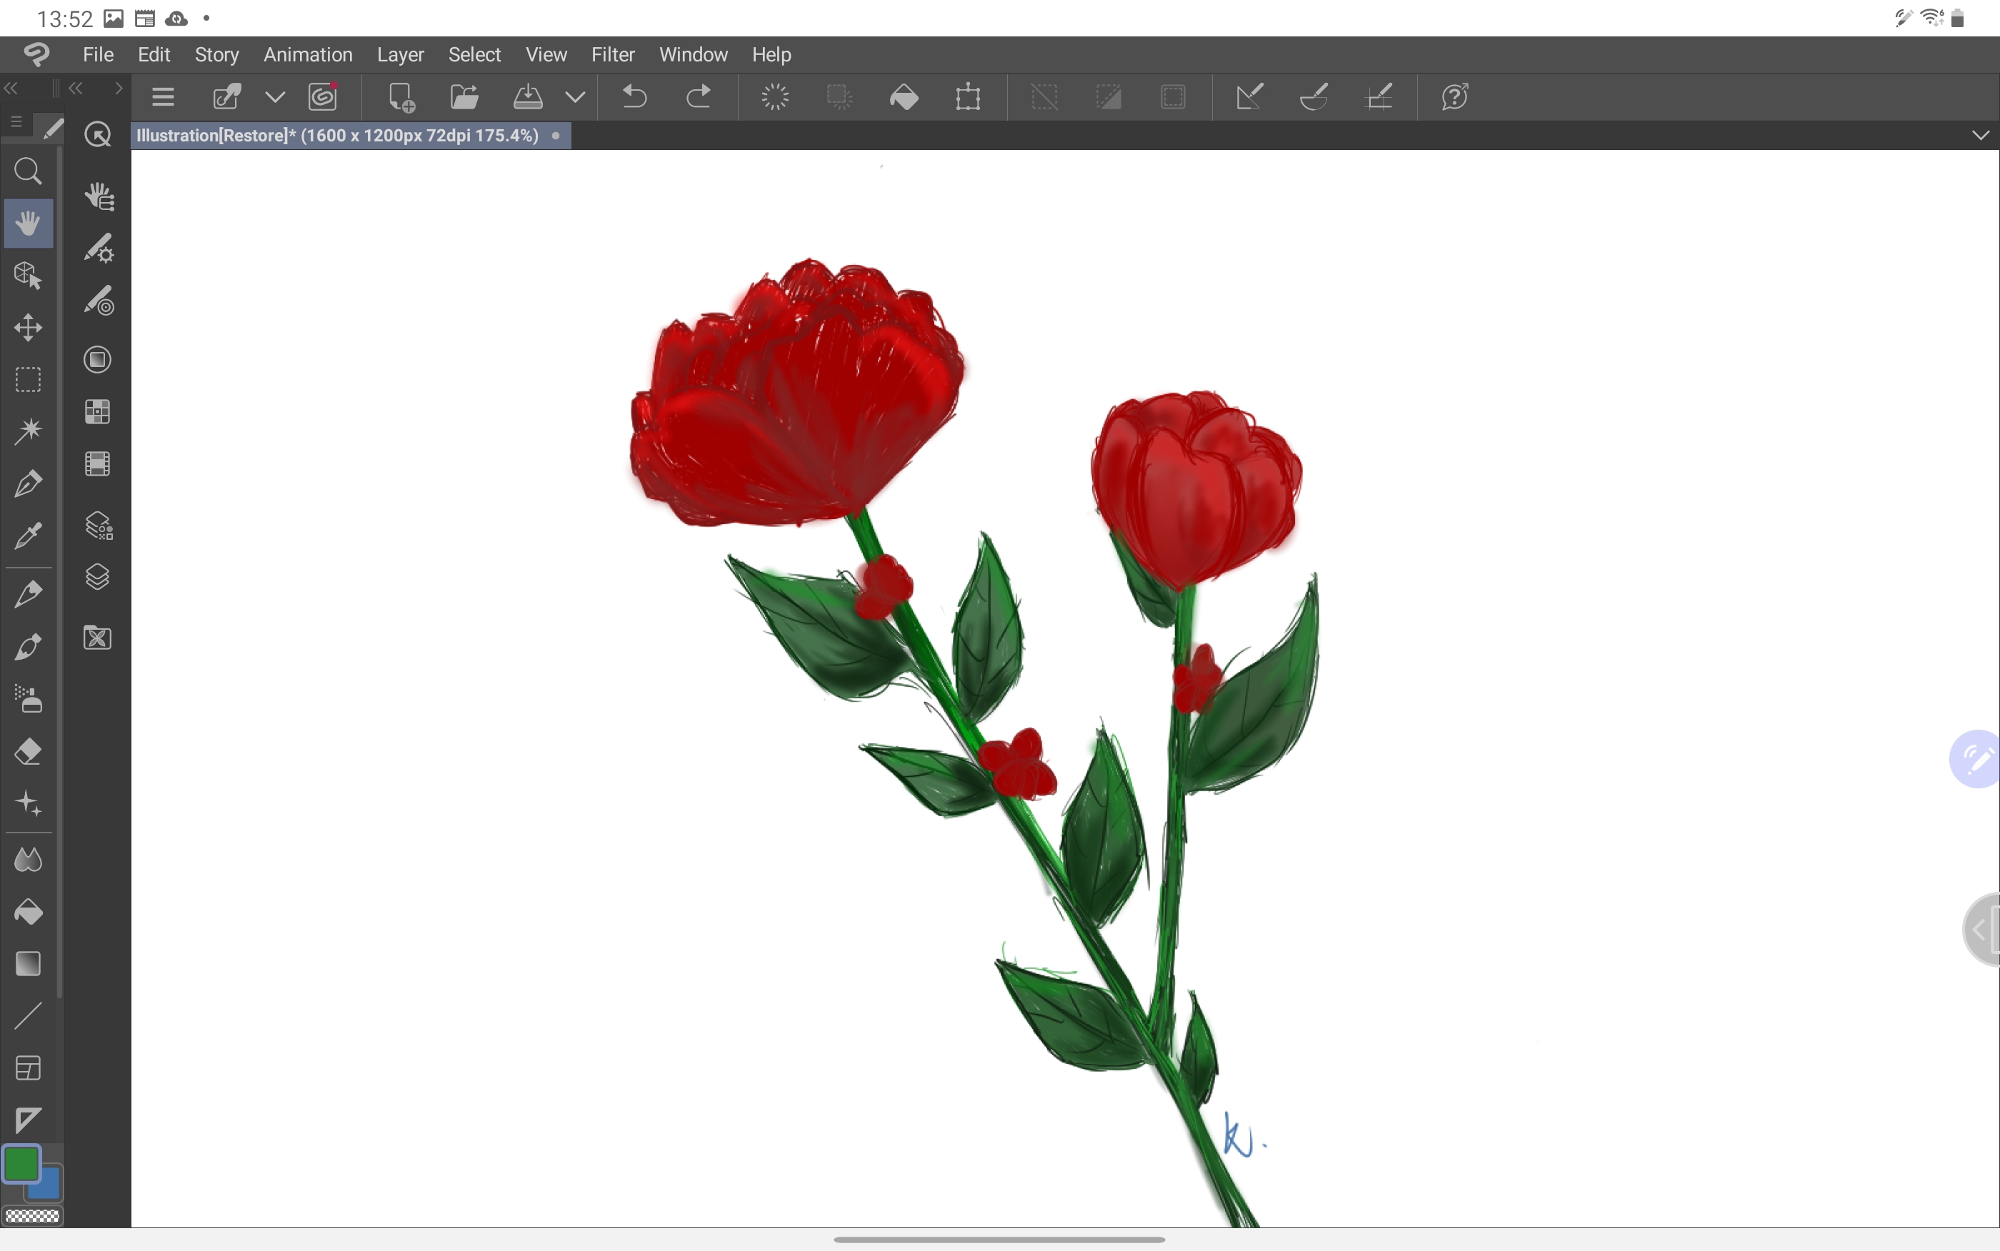Open the Layers panel icon
This screenshot has width=2000, height=1251.
[x=98, y=577]
